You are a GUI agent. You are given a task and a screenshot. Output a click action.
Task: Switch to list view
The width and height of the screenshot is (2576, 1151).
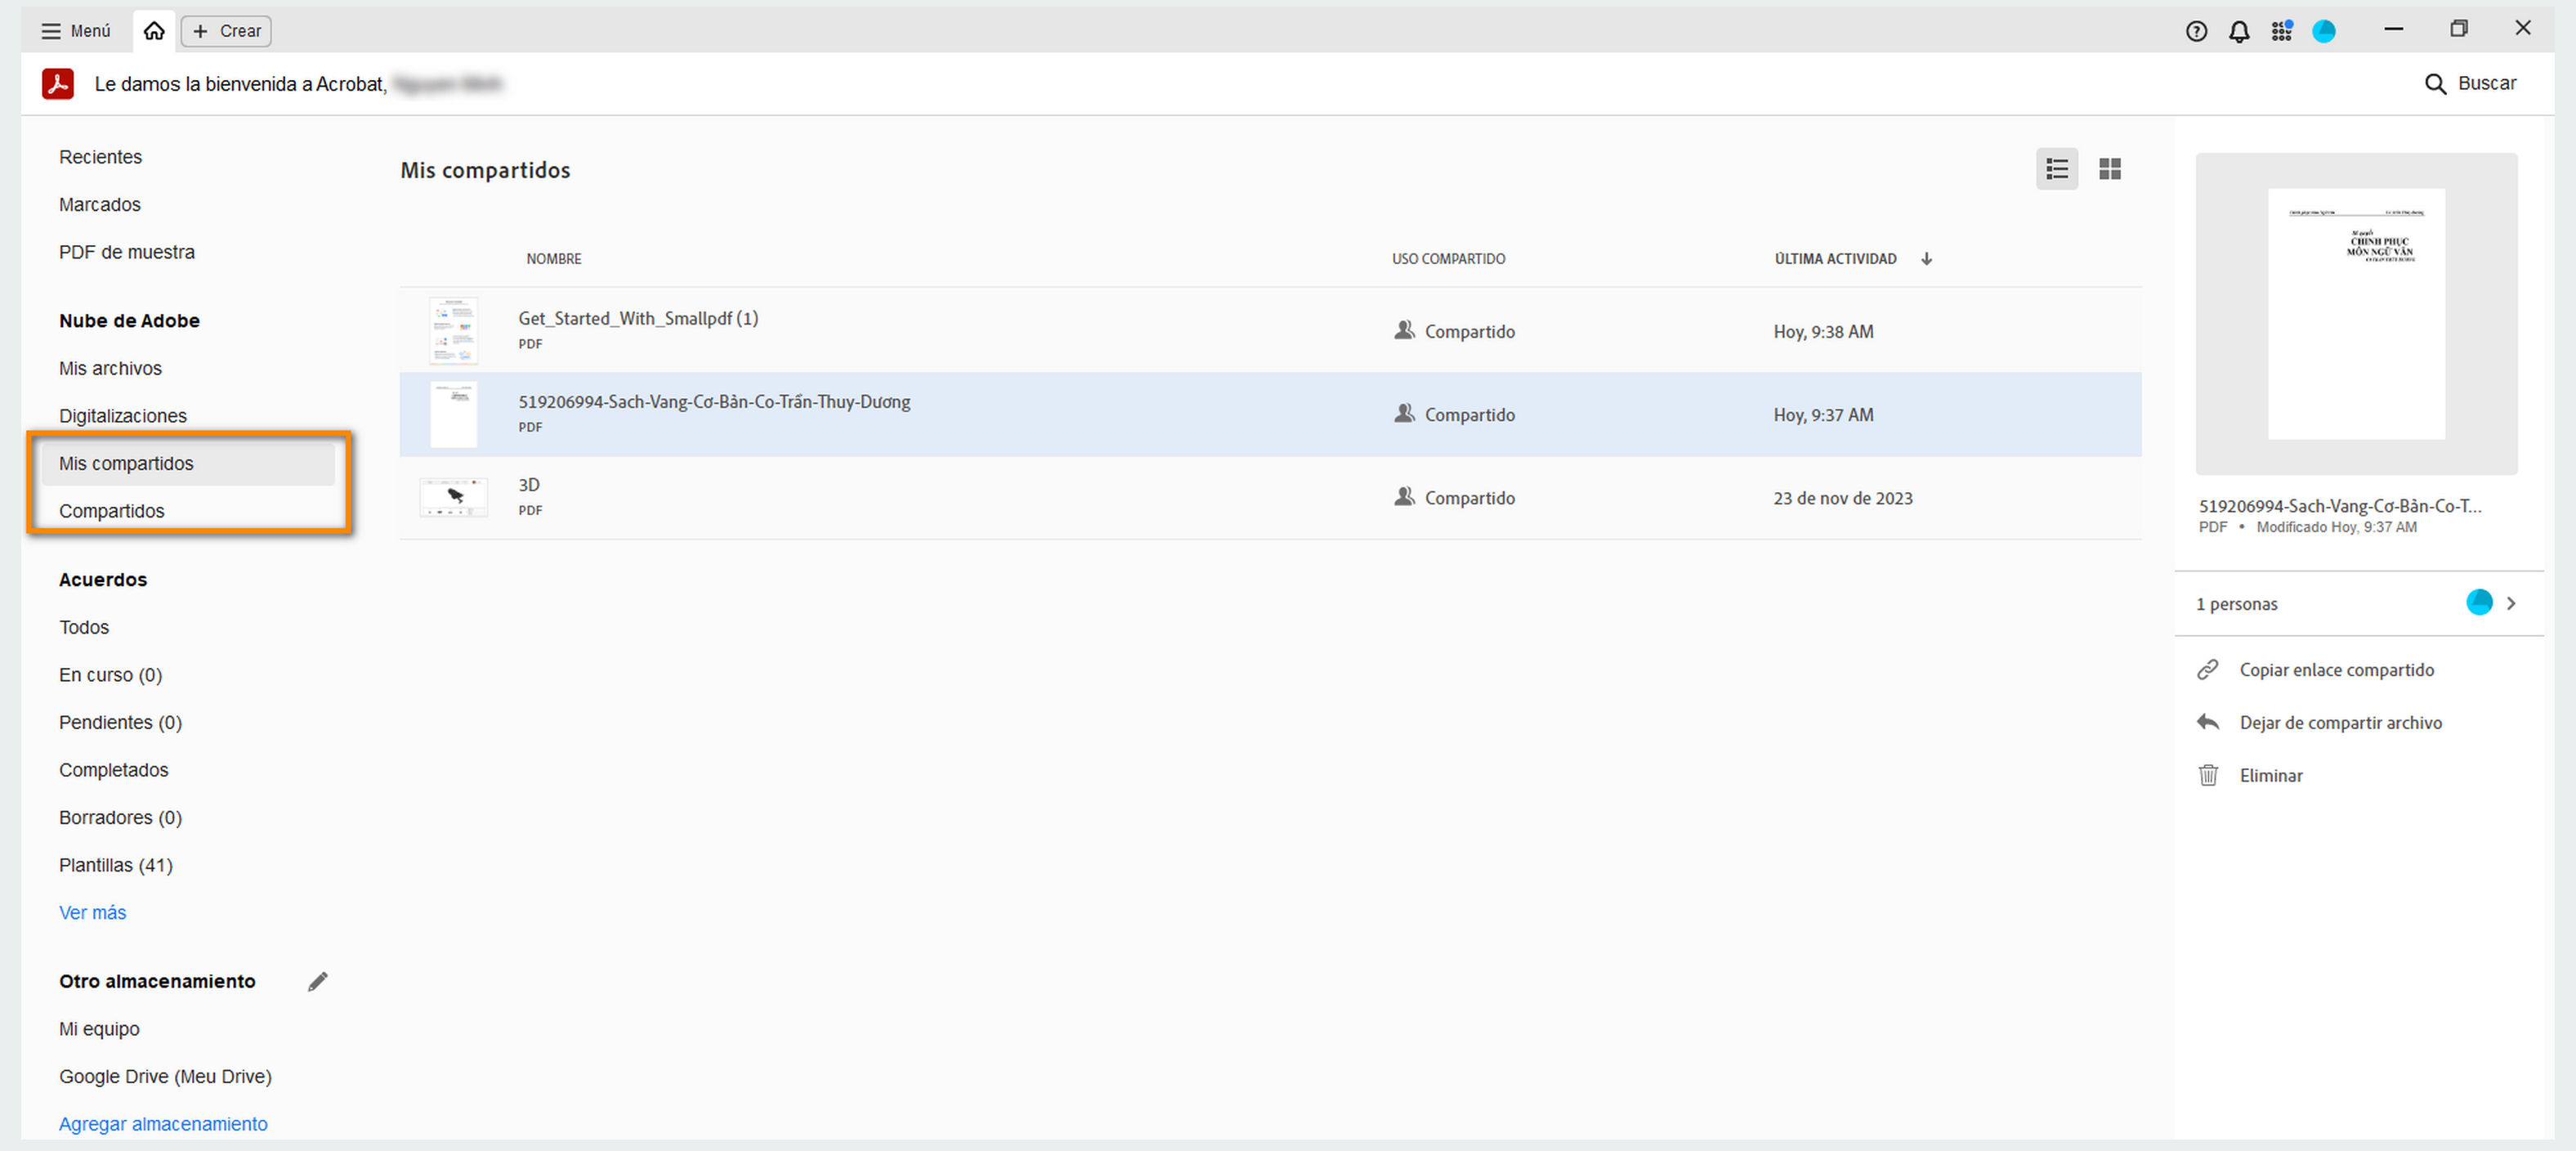click(2056, 169)
